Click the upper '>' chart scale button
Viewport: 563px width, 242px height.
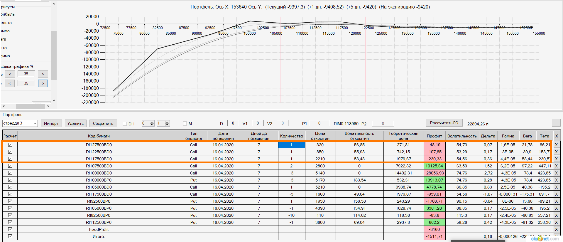coord(43,74)
